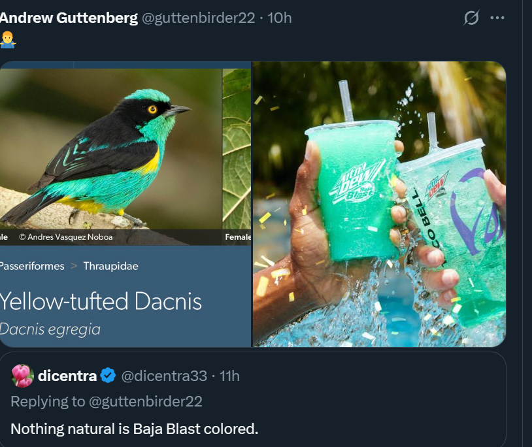Click the blue verified badge beside dicentra

click(108, 376)
